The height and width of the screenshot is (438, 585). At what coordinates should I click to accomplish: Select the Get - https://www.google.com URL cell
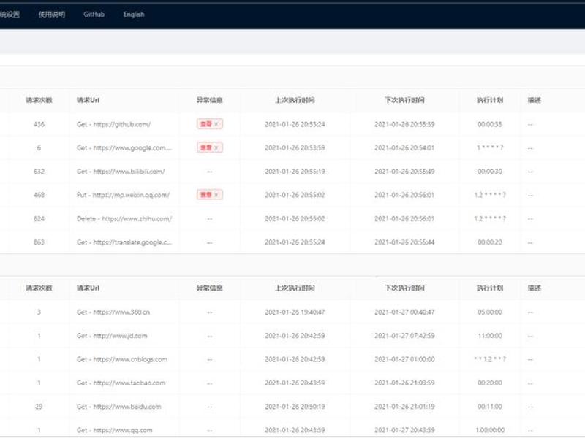click(x=124, y=148)
